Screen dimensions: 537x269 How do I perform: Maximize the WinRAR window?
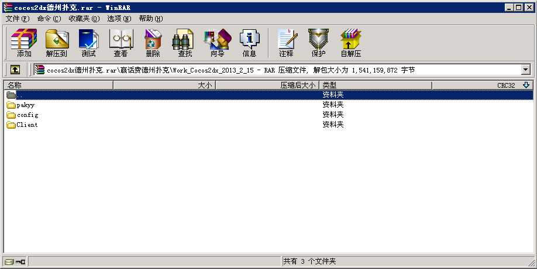[518, 7]
